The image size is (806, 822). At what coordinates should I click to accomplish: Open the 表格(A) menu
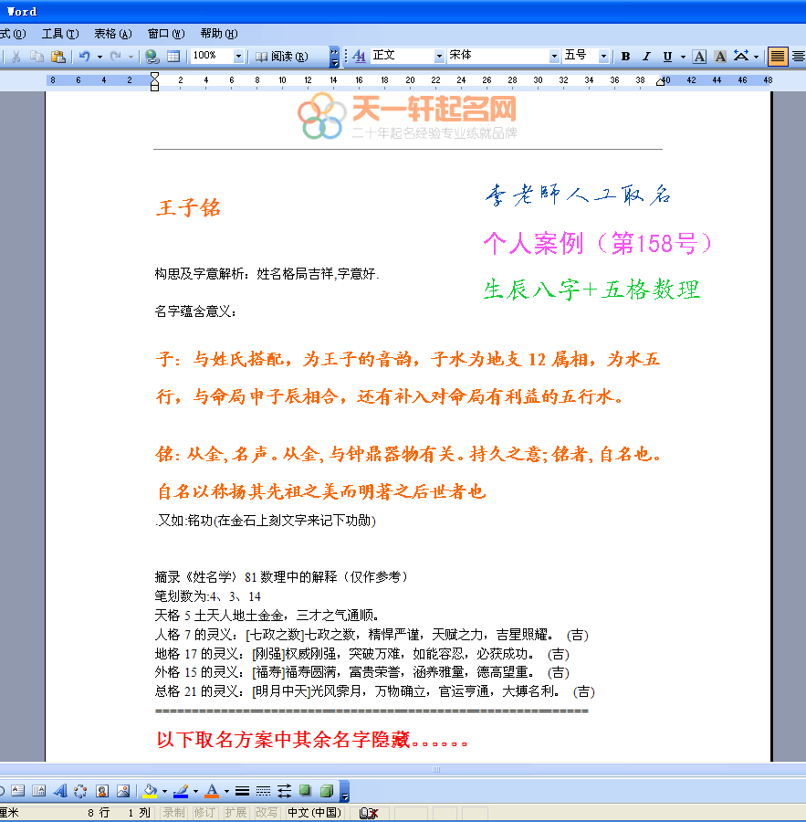pos(112,34)
